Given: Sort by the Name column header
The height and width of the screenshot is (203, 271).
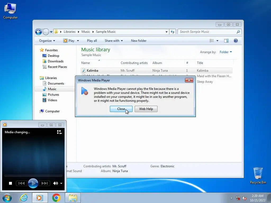Looking at the screenshot, I should 100,63.
